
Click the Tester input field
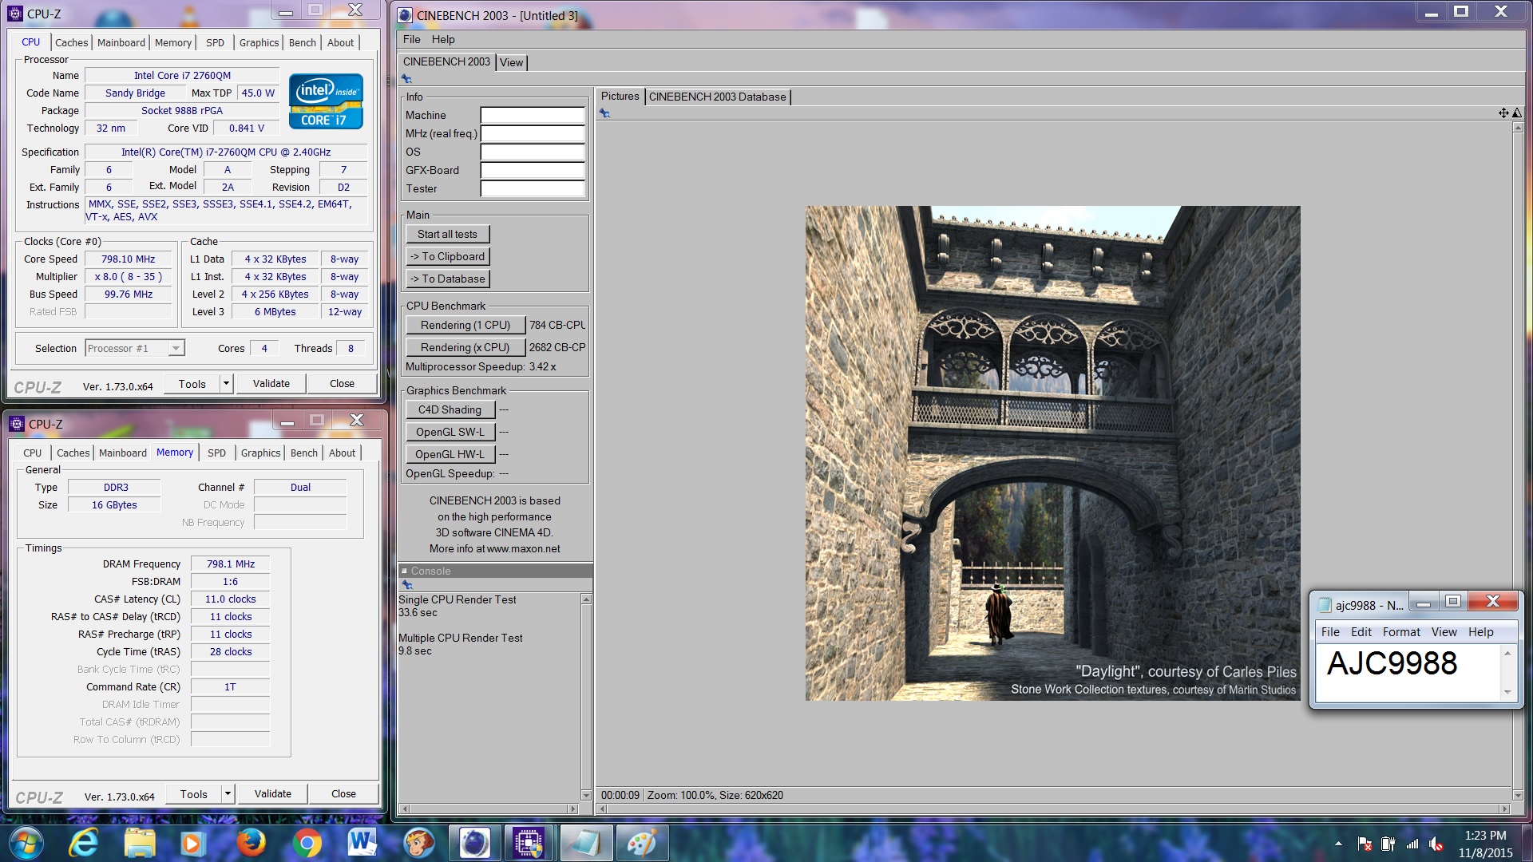coord(533,188)
